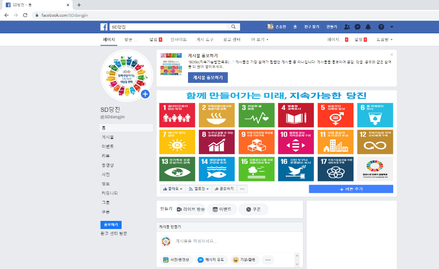Open the 인사이트 tab
This screenshot has width=439, height=269.
[x=178, y=40]
